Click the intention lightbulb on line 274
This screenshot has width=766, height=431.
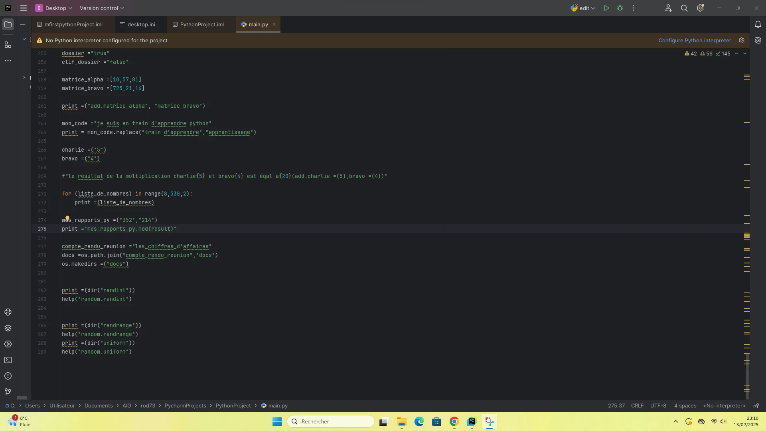tap(67, 218)
